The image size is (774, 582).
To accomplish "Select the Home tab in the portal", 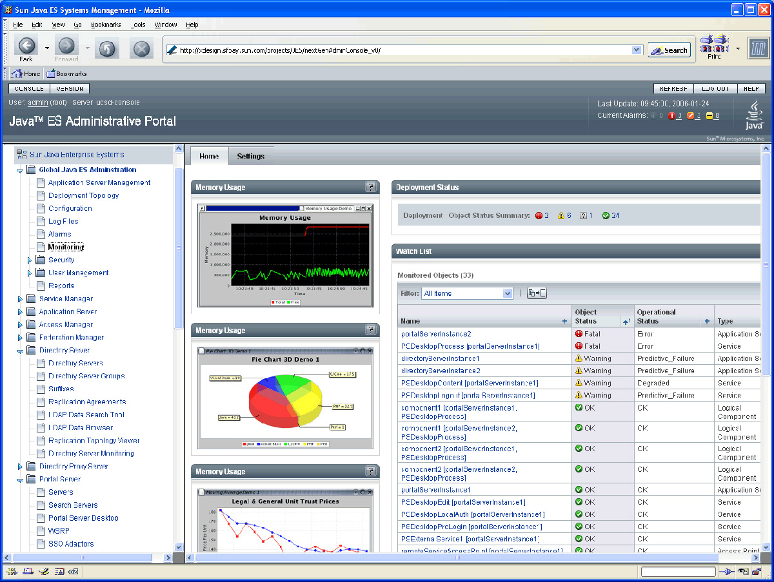I will coord(209,156).
